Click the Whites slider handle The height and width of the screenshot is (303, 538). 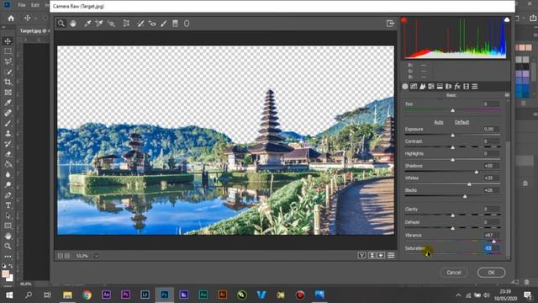click(469, 184)
